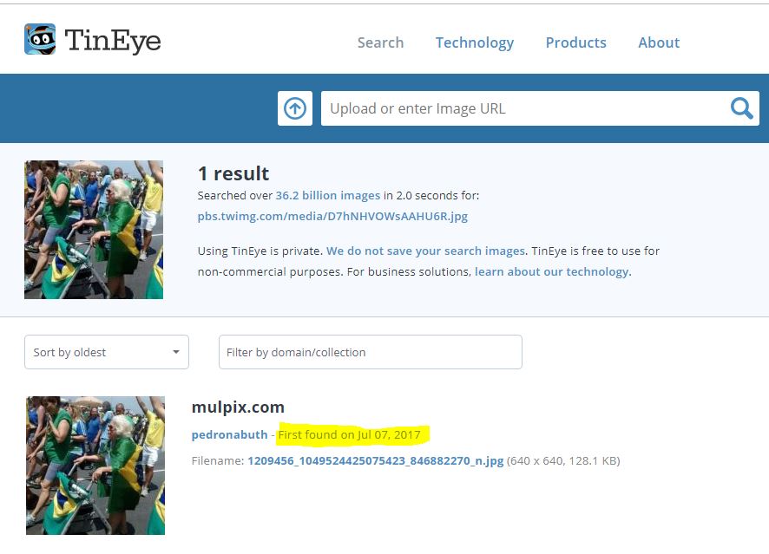769x554 pixels.
Task: Open the Sort by oldest dropdown
Action: tap(107, 352)
